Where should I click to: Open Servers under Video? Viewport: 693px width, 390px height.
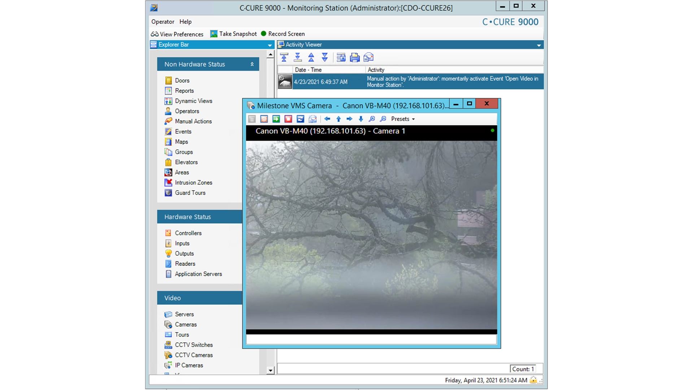[179, 314]
